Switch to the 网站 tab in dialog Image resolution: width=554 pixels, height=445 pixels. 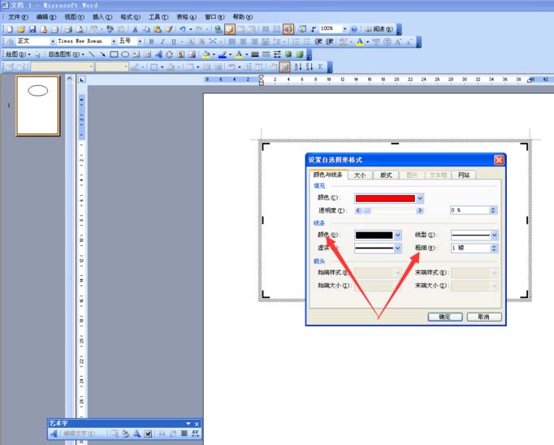(464, 175)
